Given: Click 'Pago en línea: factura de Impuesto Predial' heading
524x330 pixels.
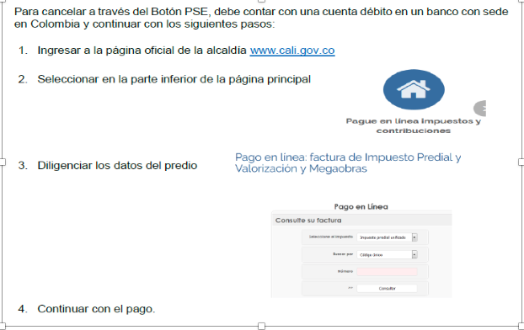Looking at the screenshot, I should pos(348,162).
